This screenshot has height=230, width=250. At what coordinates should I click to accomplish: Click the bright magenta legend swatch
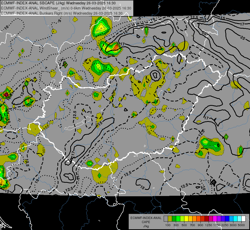point(215,219)
